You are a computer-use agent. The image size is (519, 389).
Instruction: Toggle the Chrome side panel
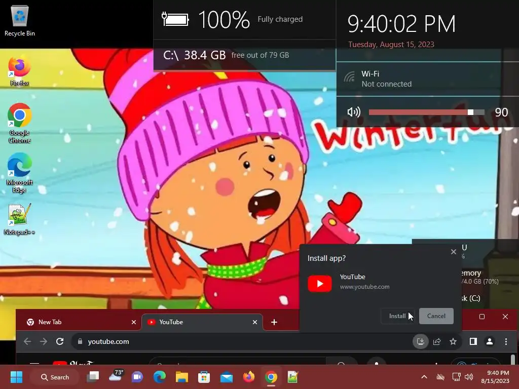(x=473, y=341)
